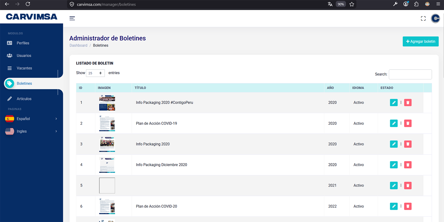Bookmark this page with the star icon
Screen dimensions: 444x222
click(x=352, y=4)
